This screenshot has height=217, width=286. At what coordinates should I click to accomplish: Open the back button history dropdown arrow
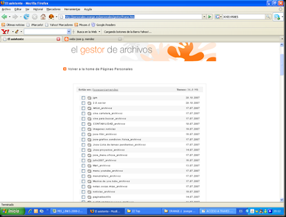click(x=9, y=17)
